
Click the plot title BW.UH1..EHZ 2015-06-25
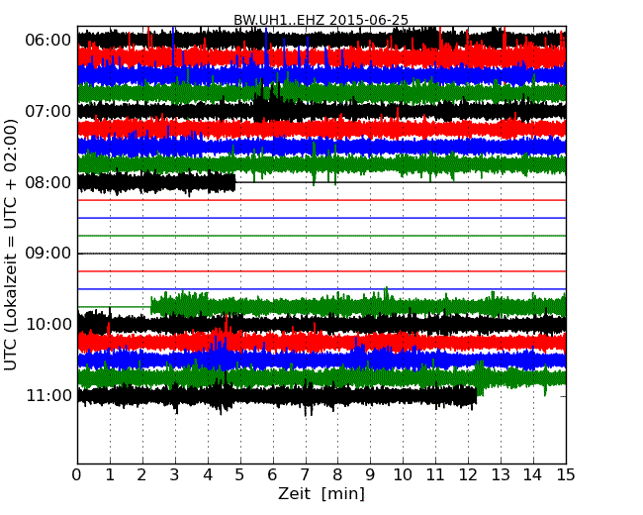(321, 20)
